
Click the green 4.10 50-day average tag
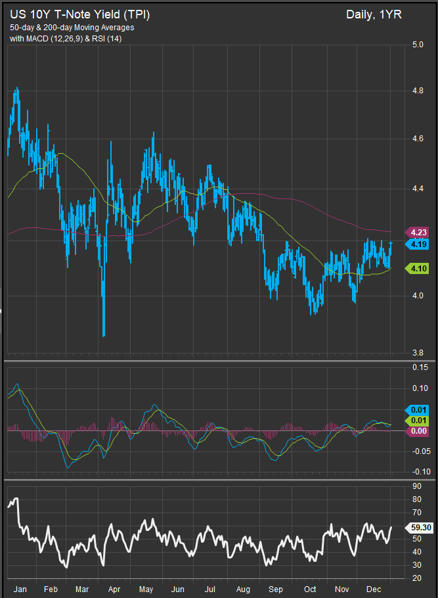click(418, 268)
